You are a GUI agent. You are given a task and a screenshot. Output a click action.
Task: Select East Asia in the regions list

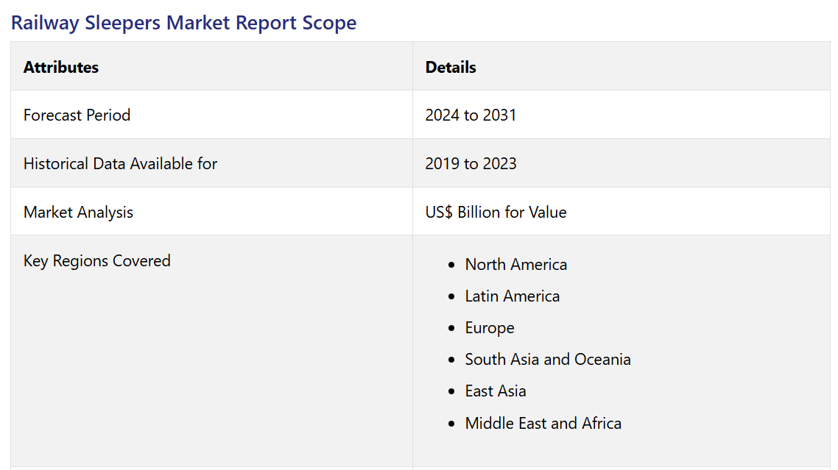coord(496,391)
